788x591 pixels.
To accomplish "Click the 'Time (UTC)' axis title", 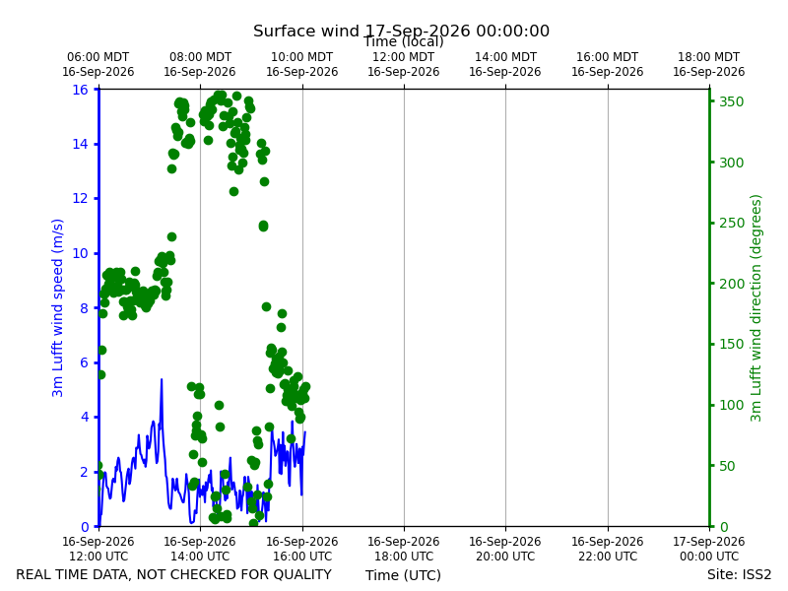I will coord(403,575).
